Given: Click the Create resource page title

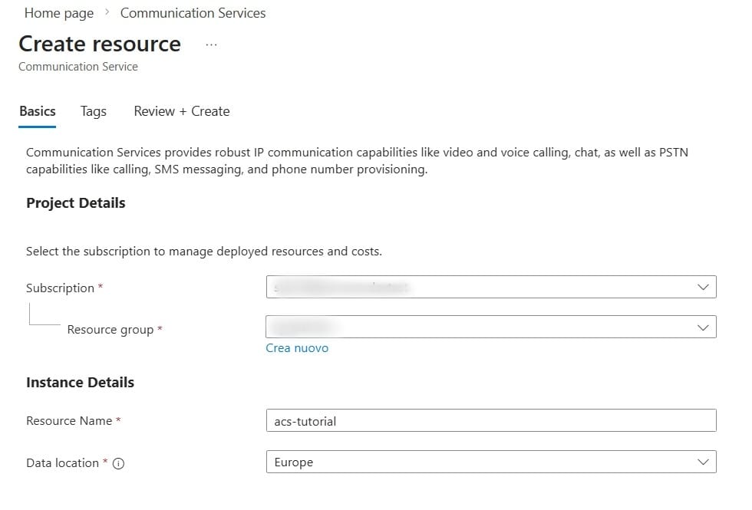Looking at the screenshot, I should pyautogui.click(x=100, y=44).
